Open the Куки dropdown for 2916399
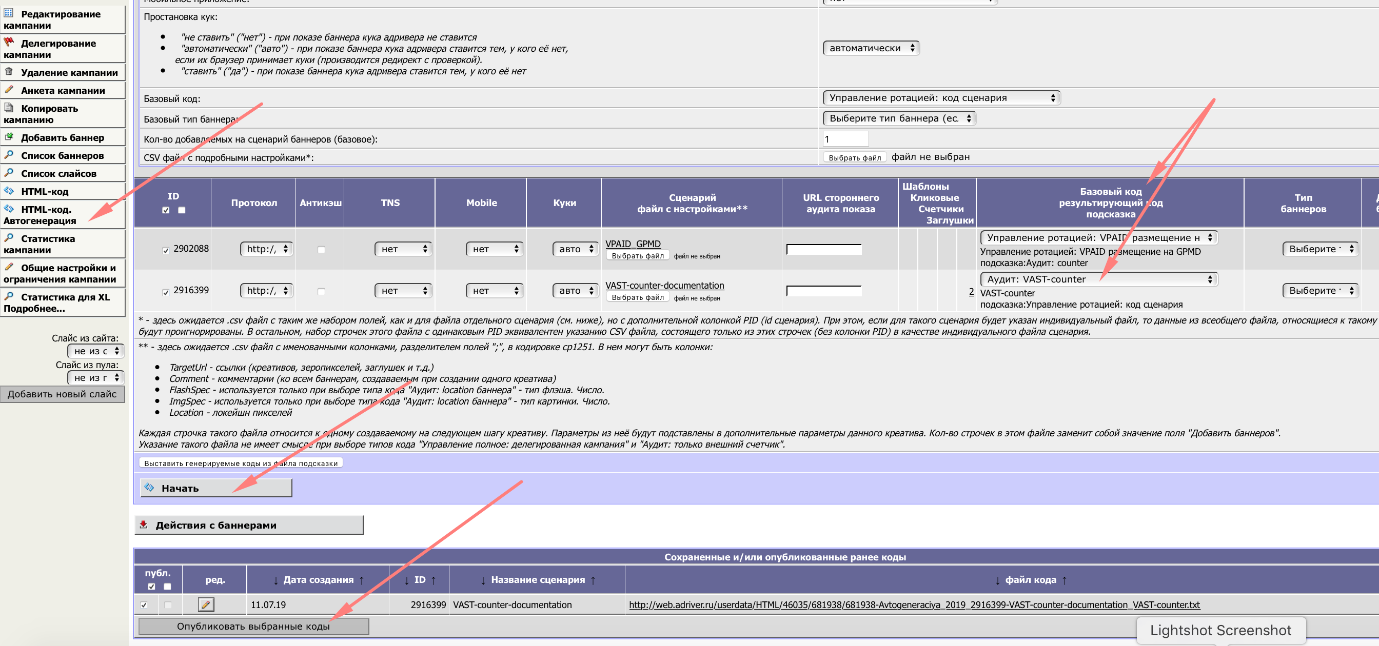 click(576, 290)
